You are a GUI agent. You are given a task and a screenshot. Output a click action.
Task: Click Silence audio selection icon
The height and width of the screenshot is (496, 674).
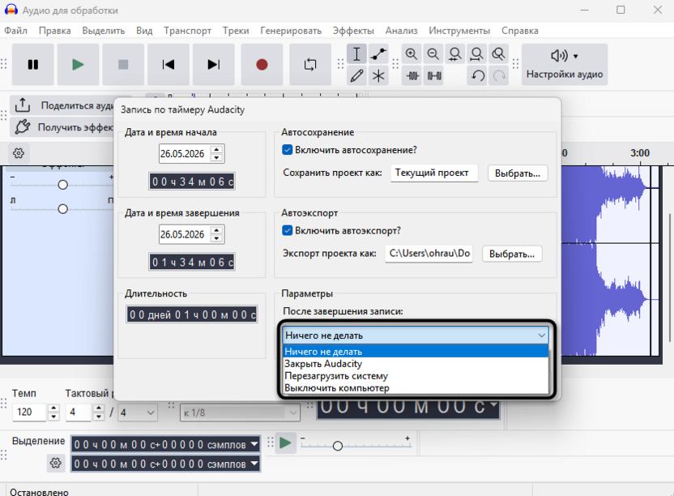click(433, 76)
